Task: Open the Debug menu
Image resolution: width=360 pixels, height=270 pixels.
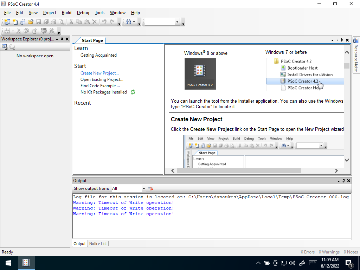Action: click(x=83, y=13)
